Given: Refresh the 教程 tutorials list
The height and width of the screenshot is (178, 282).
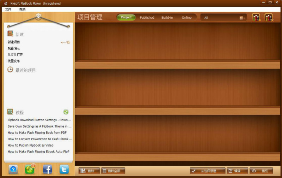Looking at the screenshot, I should tap(66, 112).
